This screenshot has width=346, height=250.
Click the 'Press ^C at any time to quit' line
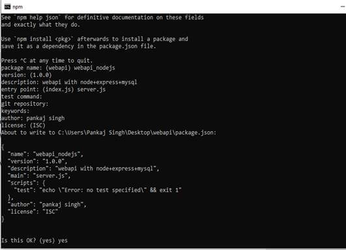click(x=47, y=61)
